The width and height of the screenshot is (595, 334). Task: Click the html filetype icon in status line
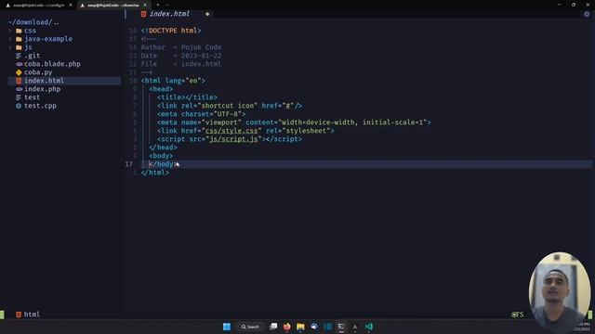[19, 315]
